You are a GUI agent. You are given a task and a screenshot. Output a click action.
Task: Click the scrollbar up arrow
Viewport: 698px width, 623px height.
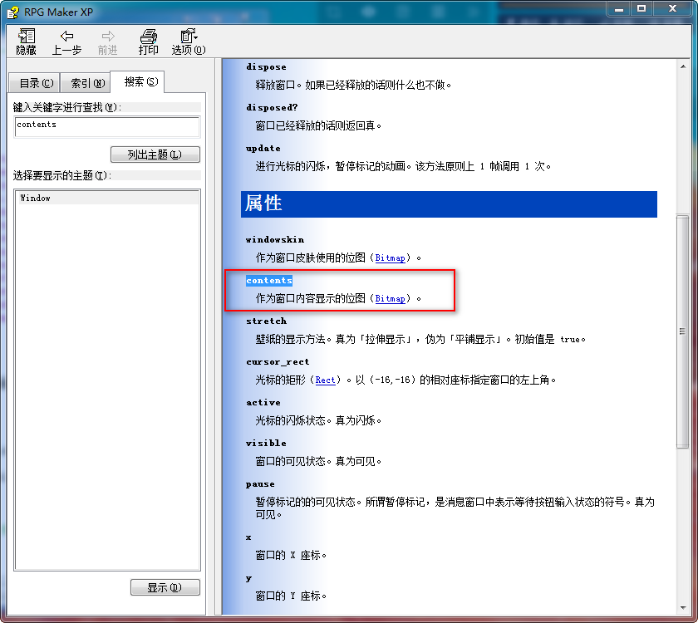683,66
